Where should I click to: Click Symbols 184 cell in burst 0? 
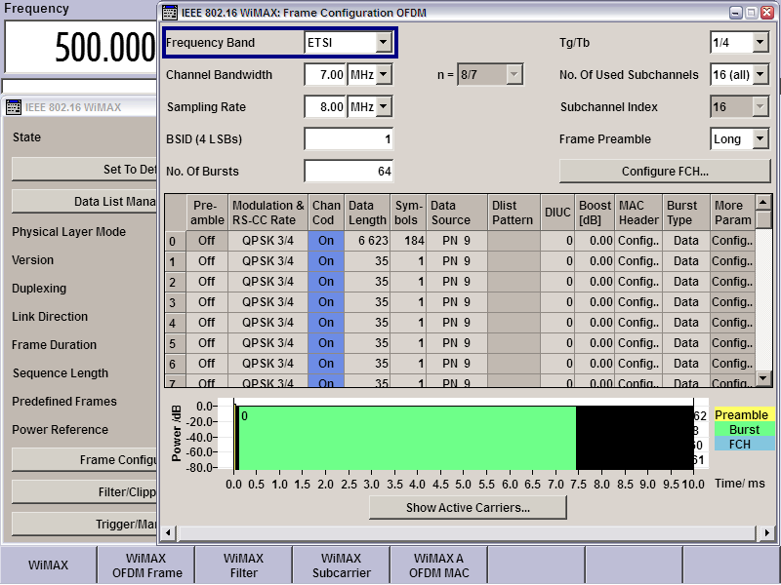pos(408,241)
